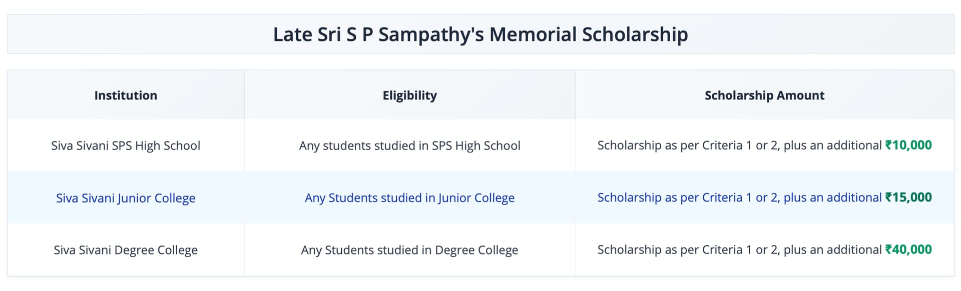
Task: Click the word "Sampathy's" in the title
Action: (x=431, y=34)
